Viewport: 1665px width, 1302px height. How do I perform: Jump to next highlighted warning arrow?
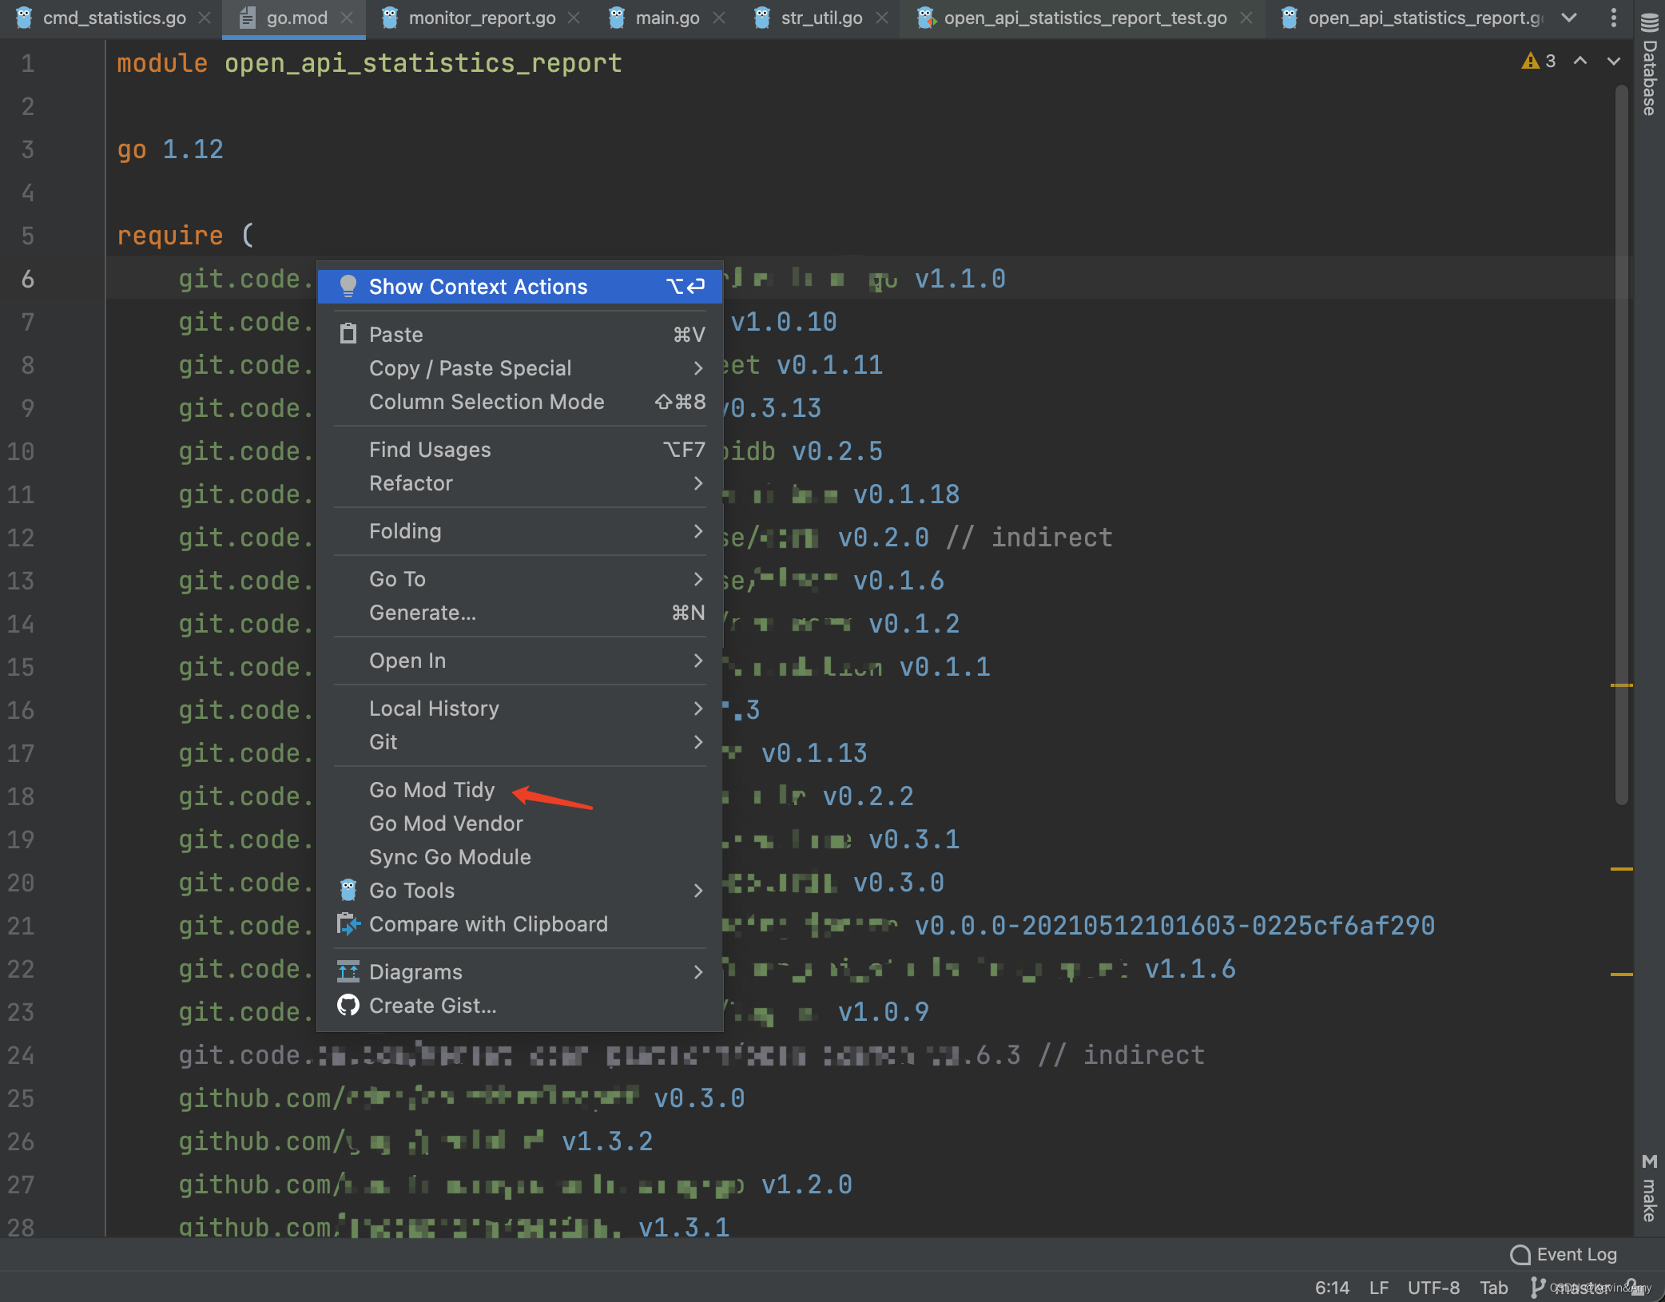(x=1614, y=62)
